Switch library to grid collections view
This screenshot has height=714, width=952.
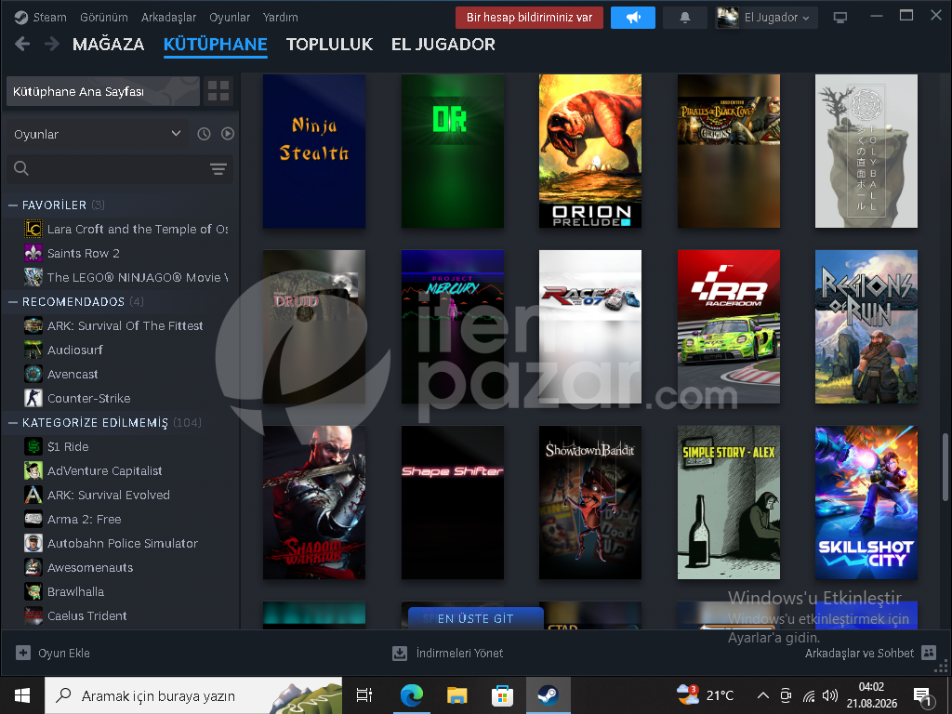pos(218,91)
